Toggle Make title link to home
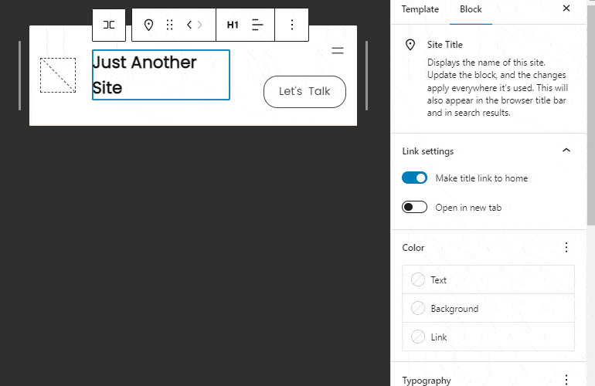Image resolution: width=595 pixels, height=386 pixels. tap(414, 178)
